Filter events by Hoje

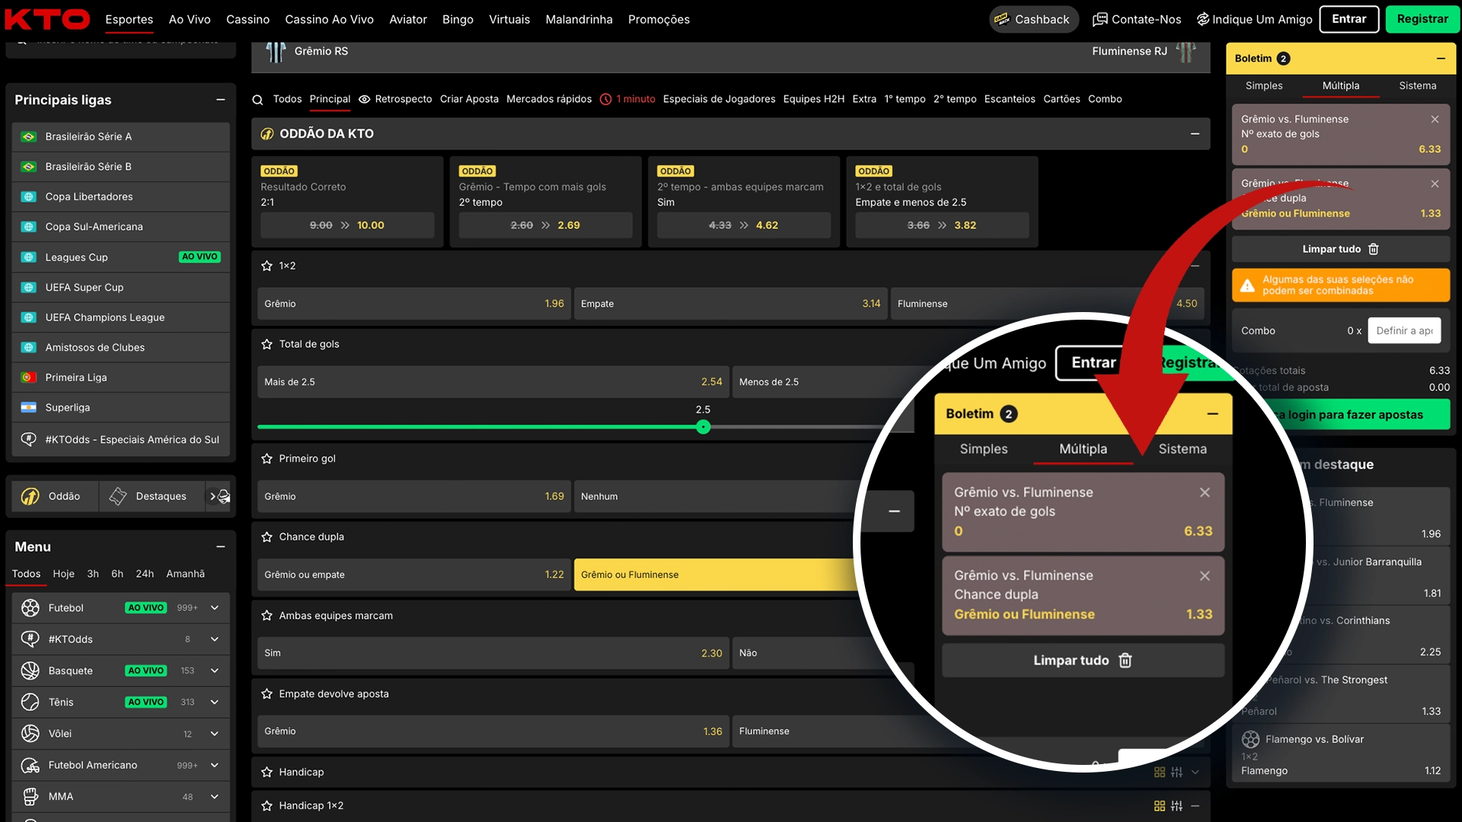coord(64,575)
